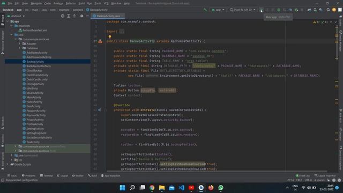Open the Problems tool window
Viewport: 343px width, 193px height.
[x=28, y=176]
